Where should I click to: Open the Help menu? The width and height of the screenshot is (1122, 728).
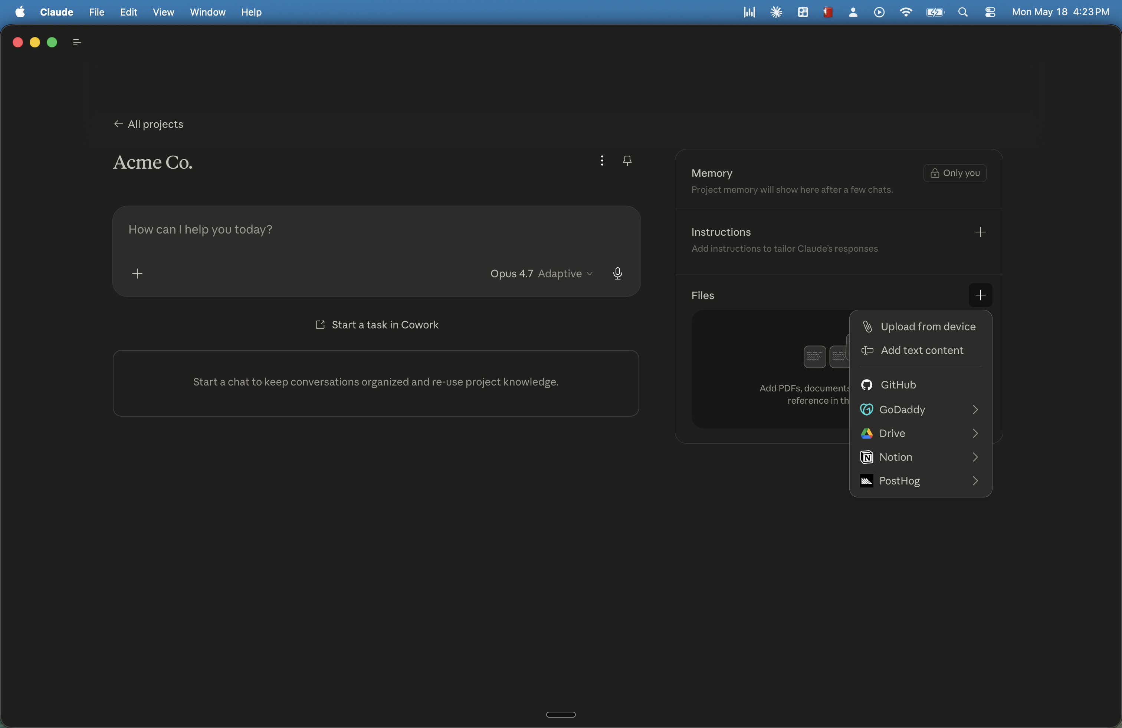pyautogui.click(x=251, y=12)
